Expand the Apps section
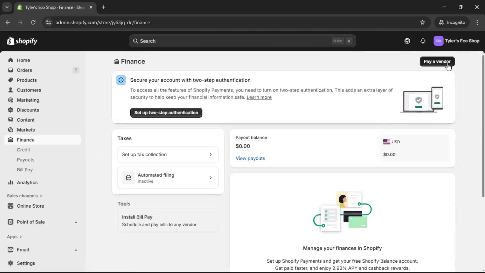 14,237
